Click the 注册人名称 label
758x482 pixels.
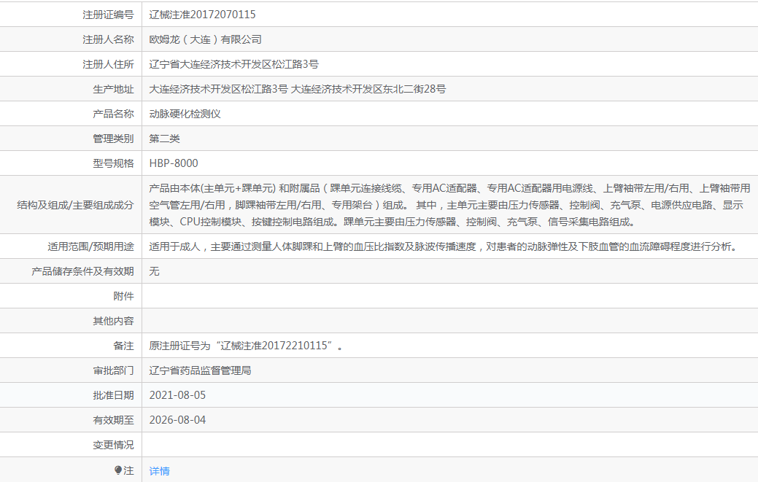(108, 39)
